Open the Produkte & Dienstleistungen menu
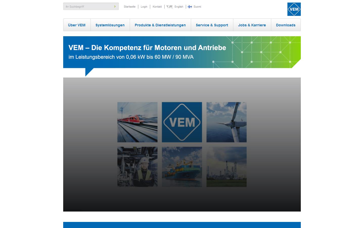364x228 pixels. coord(160,25)
